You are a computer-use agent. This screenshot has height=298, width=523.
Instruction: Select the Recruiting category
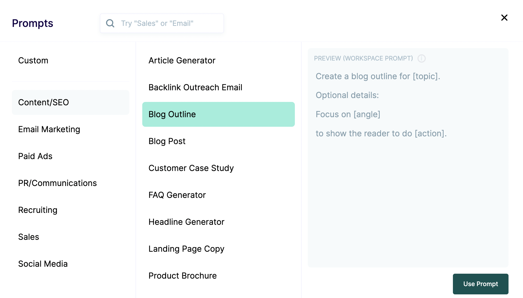38,210
